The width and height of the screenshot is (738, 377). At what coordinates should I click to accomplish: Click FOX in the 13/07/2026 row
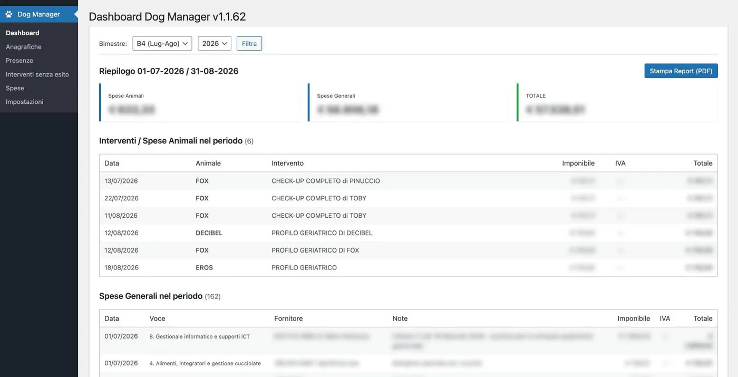202,181
